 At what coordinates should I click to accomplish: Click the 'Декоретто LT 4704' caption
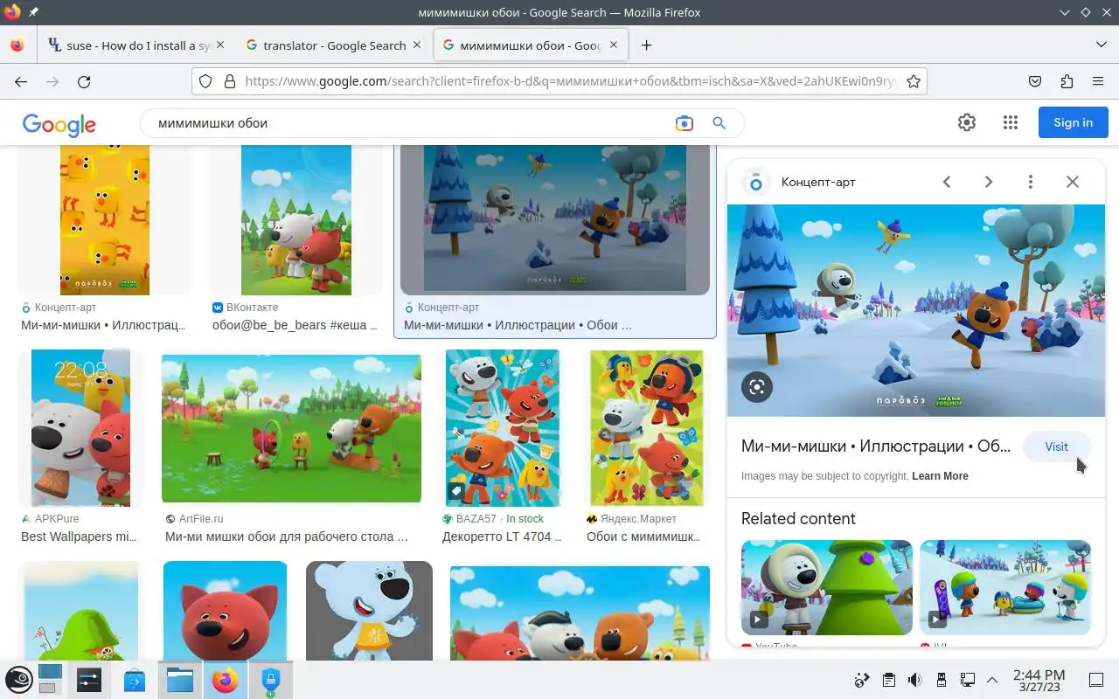click(503, 536)
